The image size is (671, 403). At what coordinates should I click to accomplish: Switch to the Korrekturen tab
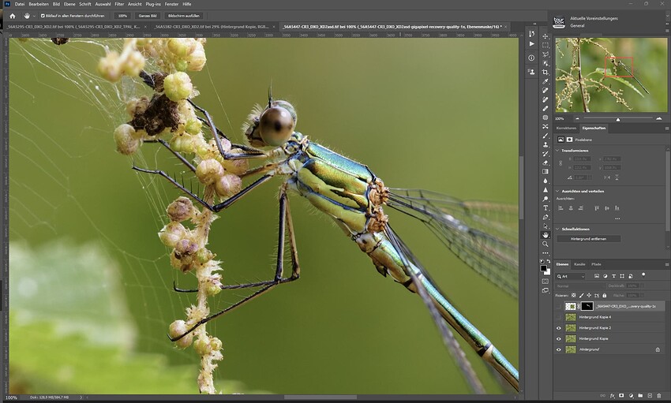(566, 129)
